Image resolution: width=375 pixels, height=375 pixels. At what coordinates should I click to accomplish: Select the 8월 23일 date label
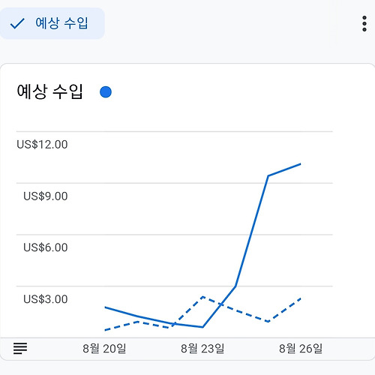tap(202, 349)
